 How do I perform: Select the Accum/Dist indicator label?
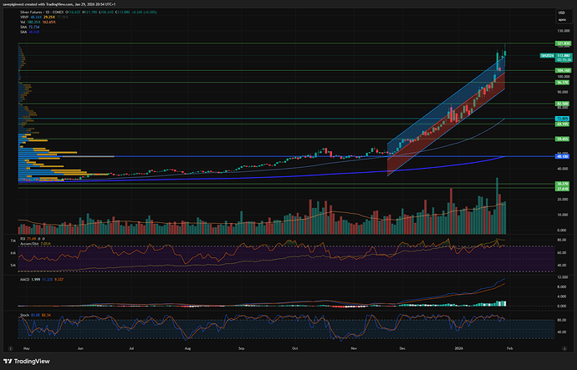pos(39,243)
